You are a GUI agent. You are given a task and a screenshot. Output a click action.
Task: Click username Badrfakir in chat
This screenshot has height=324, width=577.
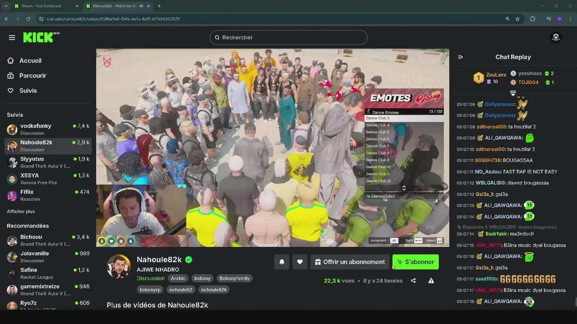[497, 234]
